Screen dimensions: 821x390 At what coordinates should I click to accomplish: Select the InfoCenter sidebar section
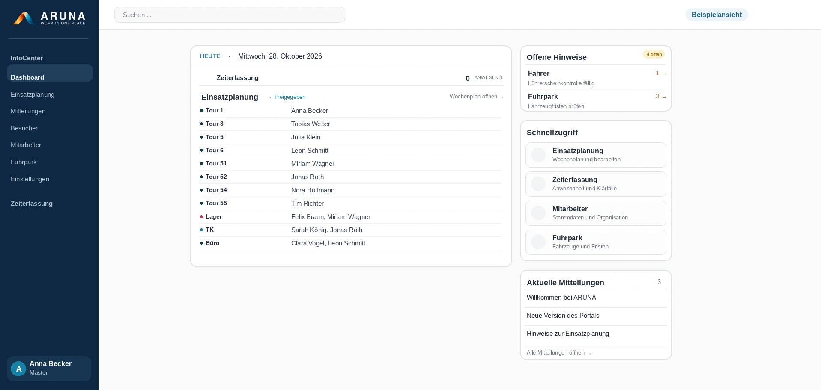pos(27,58)
